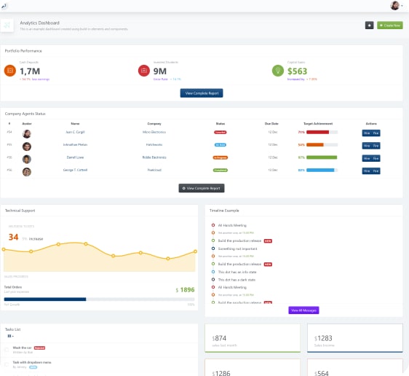Click the dark View Complete Report button
Image resolution: width=409 pixels, height=376 pixels.
(202, 188)
